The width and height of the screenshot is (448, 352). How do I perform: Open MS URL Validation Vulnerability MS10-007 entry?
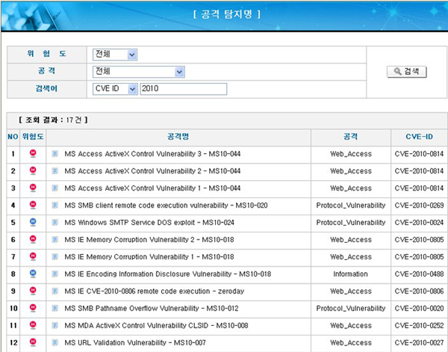(135, 342)
